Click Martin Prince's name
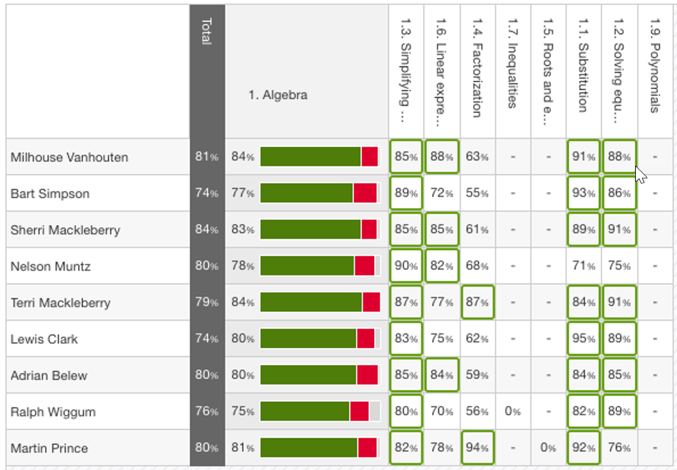677x470 pixels. click(47, 447)
